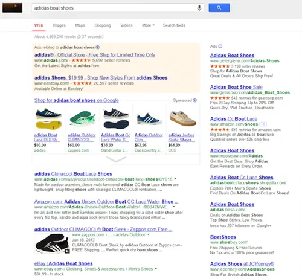Open the 'adidas Shoes: $19.99' Eastbay ad
This screenshot has height=276, width=302.
pyautogui.click(x=101, y=78)
